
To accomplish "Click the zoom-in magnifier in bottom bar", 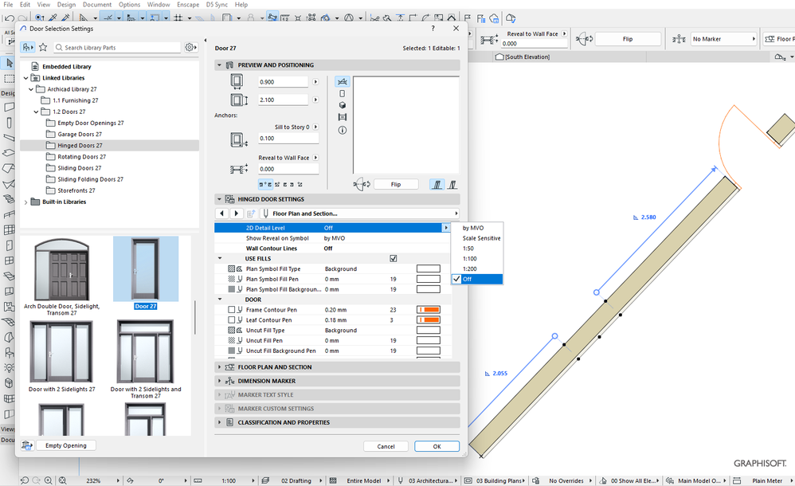I will [x=48, y=480].
